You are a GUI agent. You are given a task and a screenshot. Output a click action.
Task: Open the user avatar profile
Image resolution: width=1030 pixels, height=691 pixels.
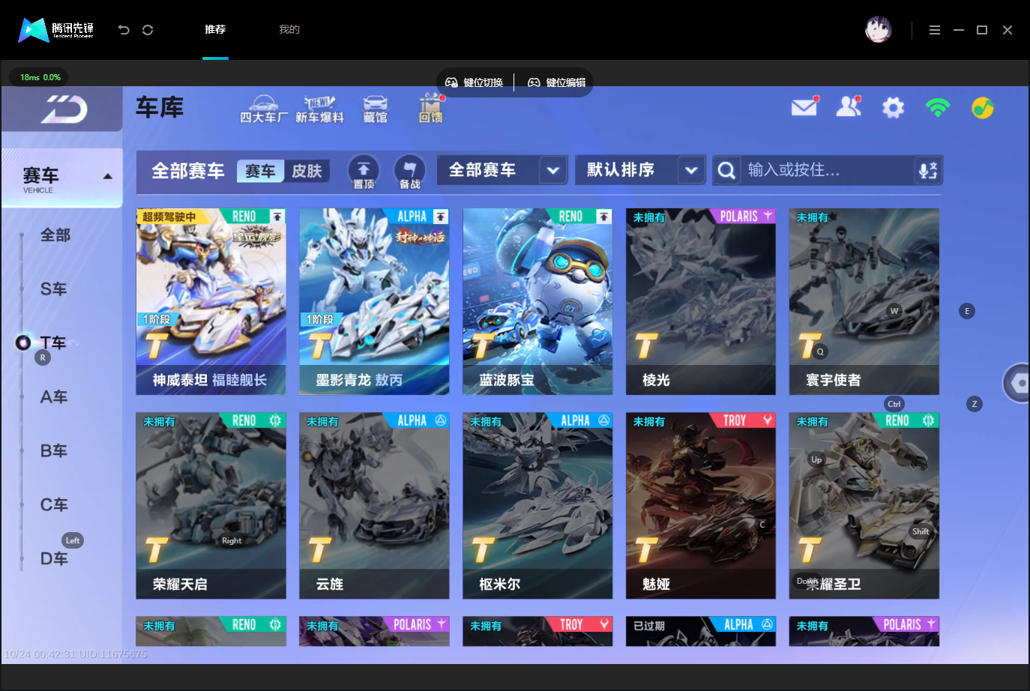click(x=879, y=30)
